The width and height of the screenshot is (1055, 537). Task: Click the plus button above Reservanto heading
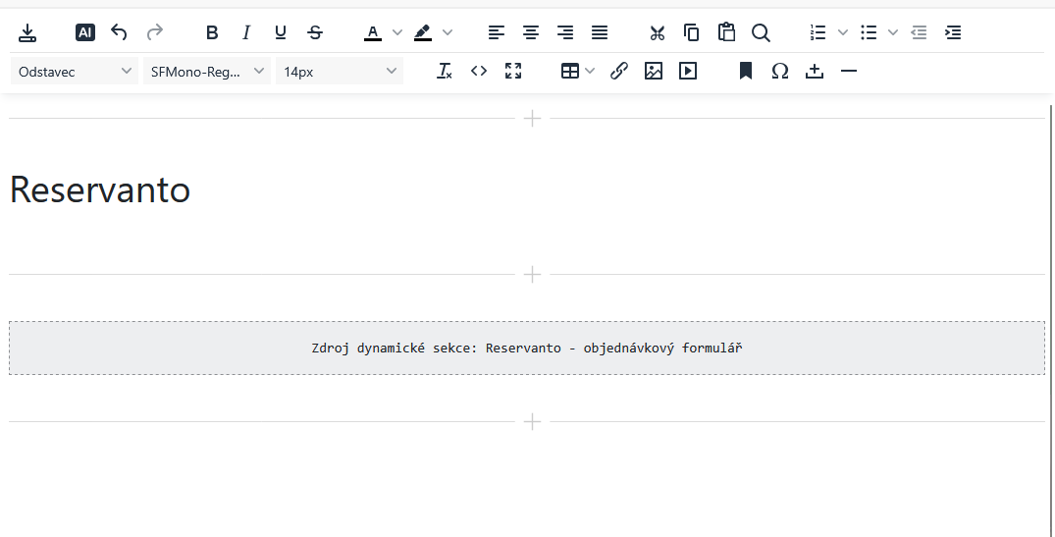532,119
